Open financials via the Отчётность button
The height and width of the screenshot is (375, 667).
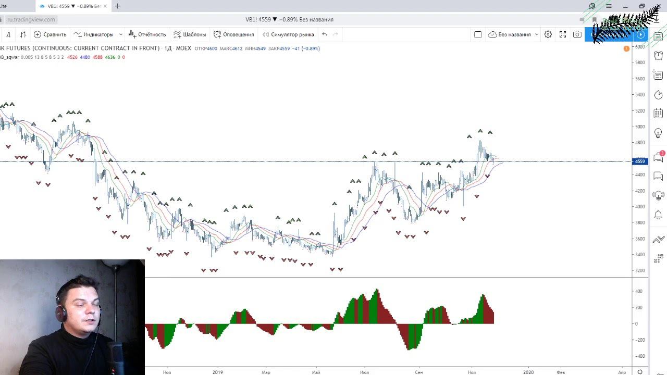click(x=147, y=34)
